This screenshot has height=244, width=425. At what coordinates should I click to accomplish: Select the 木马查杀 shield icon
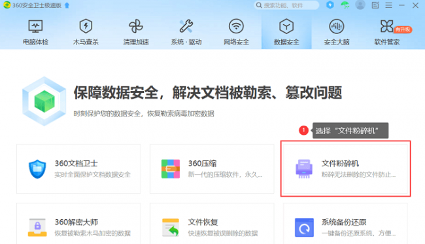(x=86, y=26)
